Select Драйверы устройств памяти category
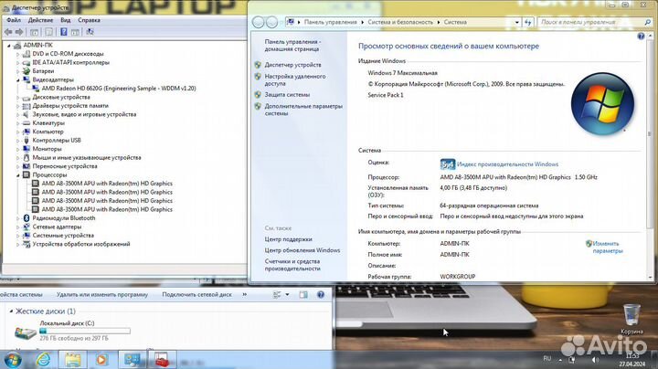 (x=70, y=106)
